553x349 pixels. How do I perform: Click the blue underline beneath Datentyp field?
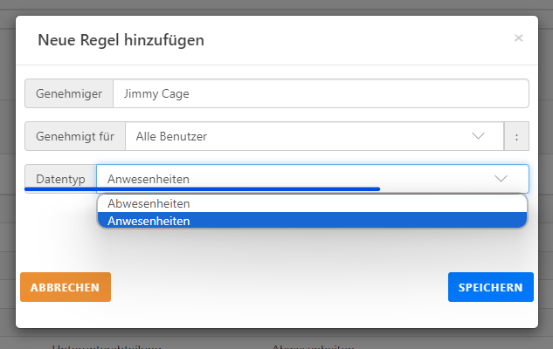tap(202, 188)
